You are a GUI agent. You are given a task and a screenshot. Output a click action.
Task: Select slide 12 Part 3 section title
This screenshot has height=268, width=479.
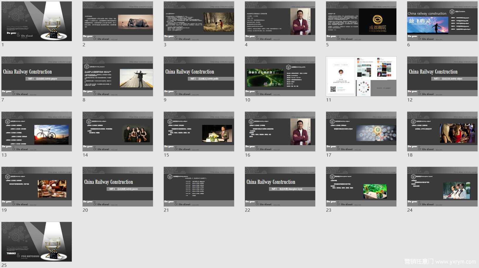442,76
